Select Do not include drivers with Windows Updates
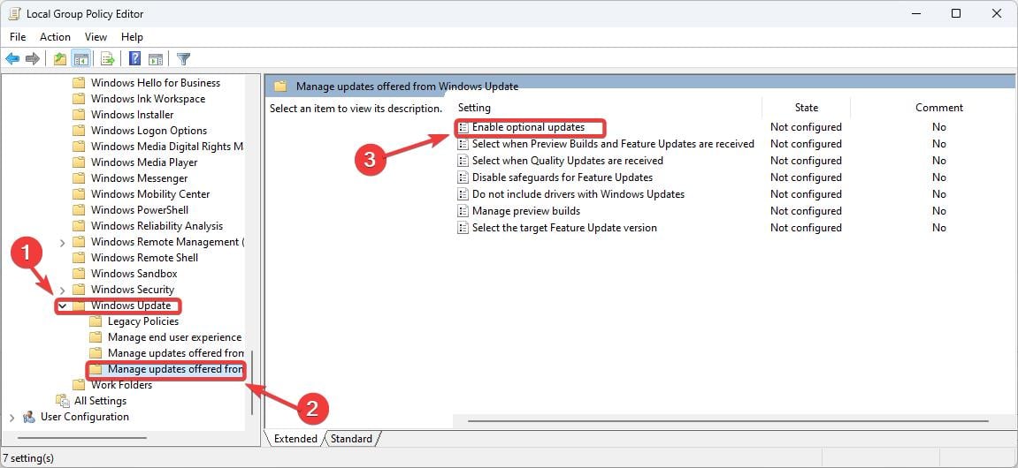This screenshot has width=1018, height=468. coord(578,194)
